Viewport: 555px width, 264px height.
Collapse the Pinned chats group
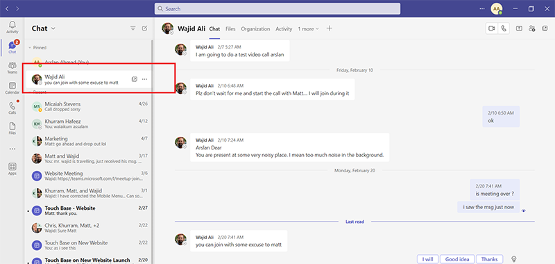[29, 47]
